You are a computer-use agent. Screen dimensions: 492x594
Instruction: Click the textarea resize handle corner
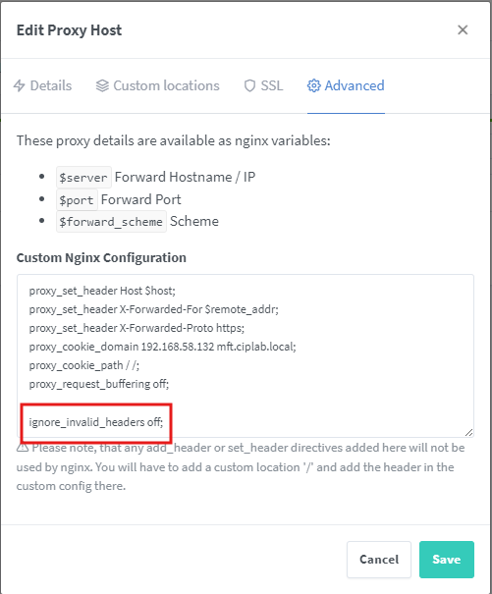pyautogui.click(x=468, y=432)
